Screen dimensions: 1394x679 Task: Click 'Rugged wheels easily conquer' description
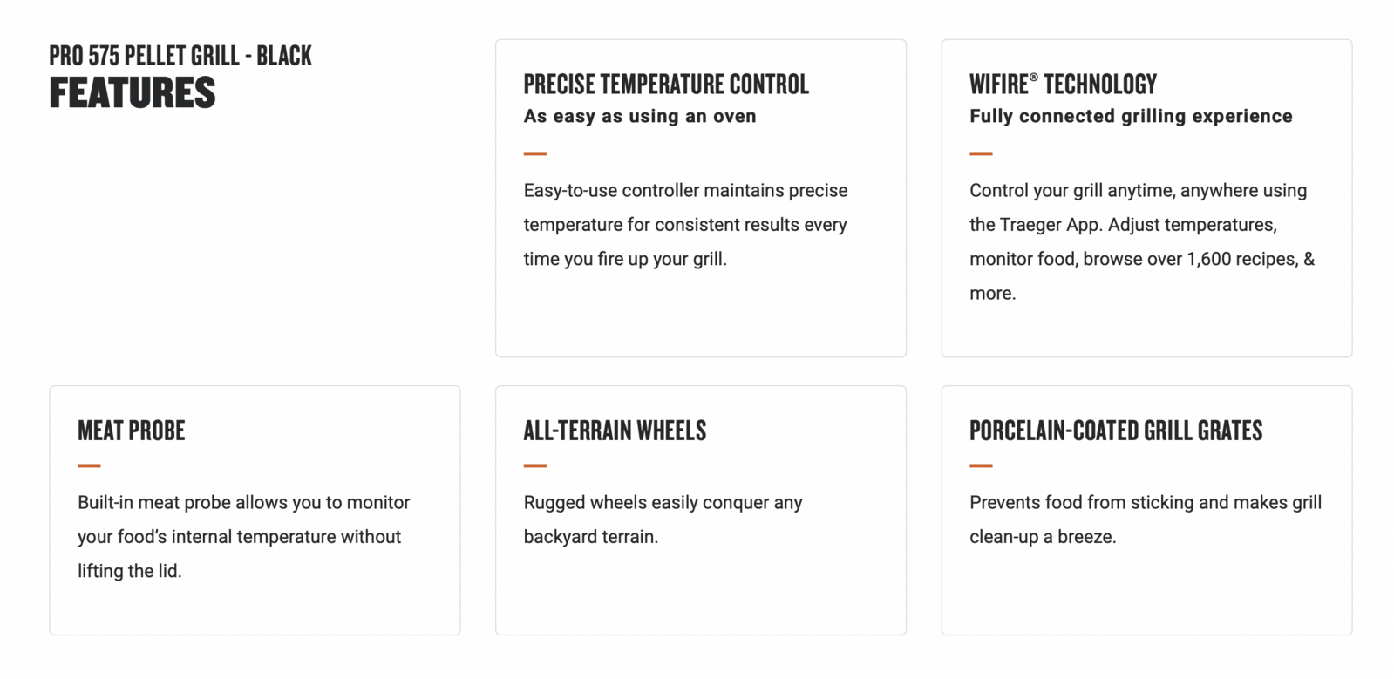click(663, 519)
